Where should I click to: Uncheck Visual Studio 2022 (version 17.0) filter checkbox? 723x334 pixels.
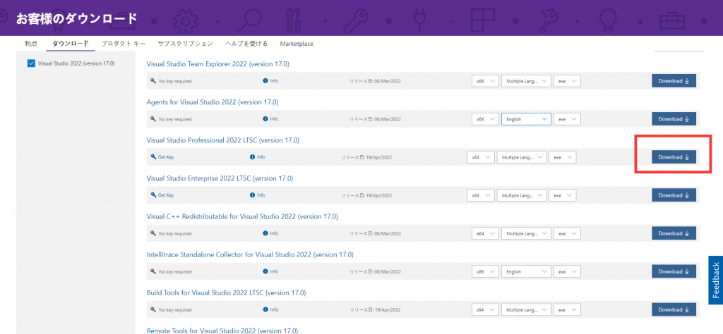(x=31, y=63)
